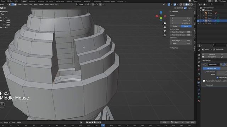Select the Empty object in outliner
Viewport: 227px width, 127px height.
210,13
